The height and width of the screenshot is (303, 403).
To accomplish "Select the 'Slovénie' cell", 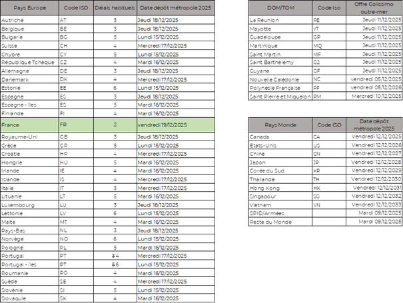I will click(x=29, y=290).
